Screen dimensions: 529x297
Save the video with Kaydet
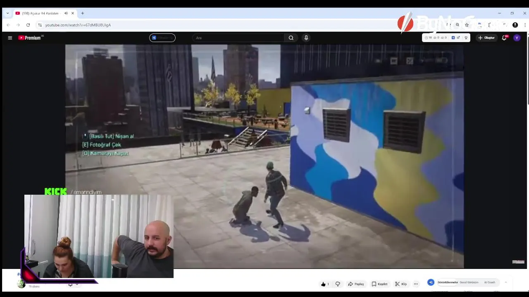pyautogui.click(x=379, y=284)
